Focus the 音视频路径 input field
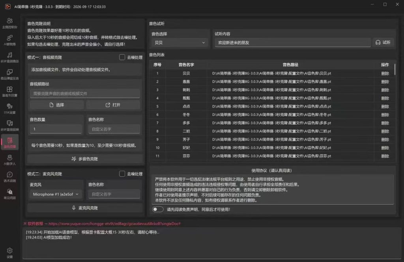Viewport: 404px width, 262px height. coord(85,93)
